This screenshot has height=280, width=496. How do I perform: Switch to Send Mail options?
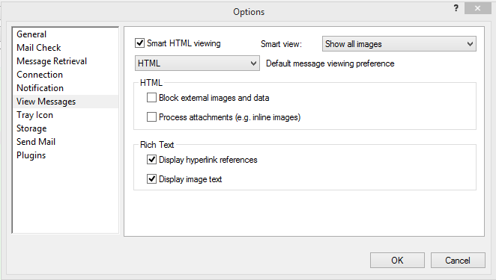(36, 142)
